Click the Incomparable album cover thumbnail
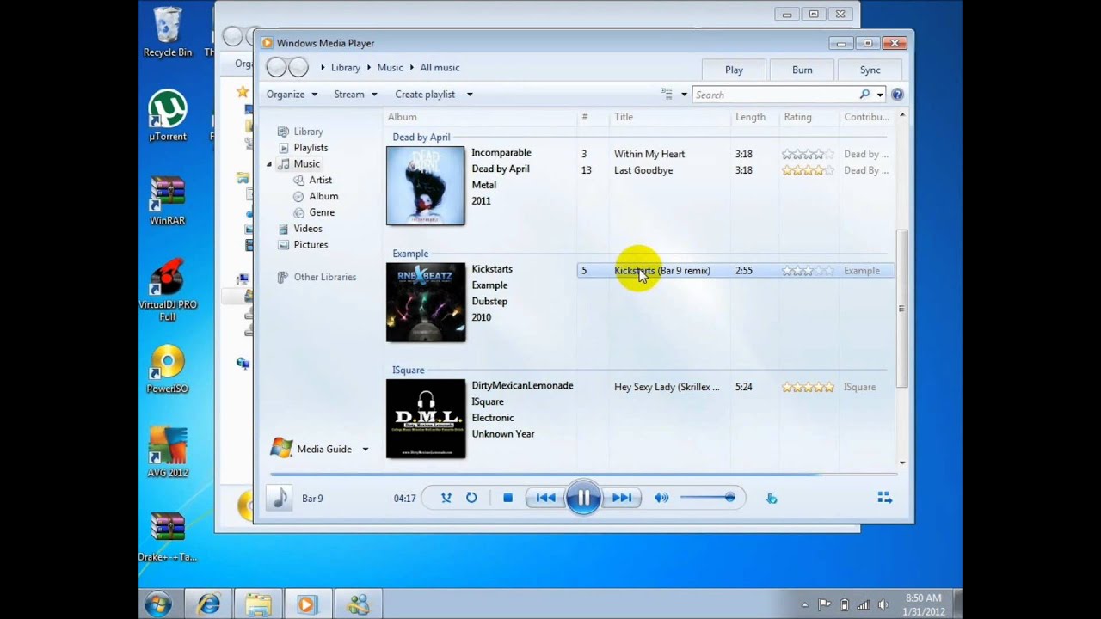1101x619 pixels. [x=425, y=186]
